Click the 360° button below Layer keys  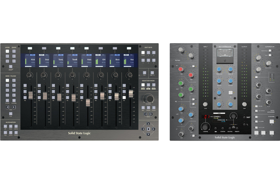click(x=11, y=67)
